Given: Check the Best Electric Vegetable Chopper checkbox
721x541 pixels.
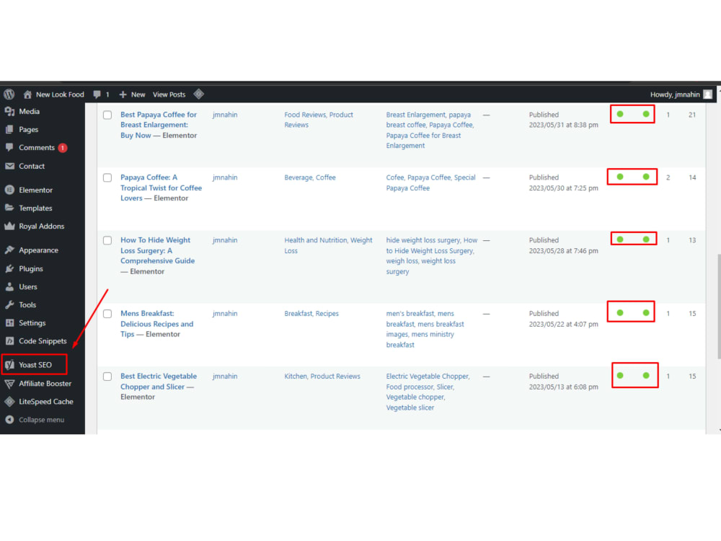Looking at the screenshot, I should (107, 377).
